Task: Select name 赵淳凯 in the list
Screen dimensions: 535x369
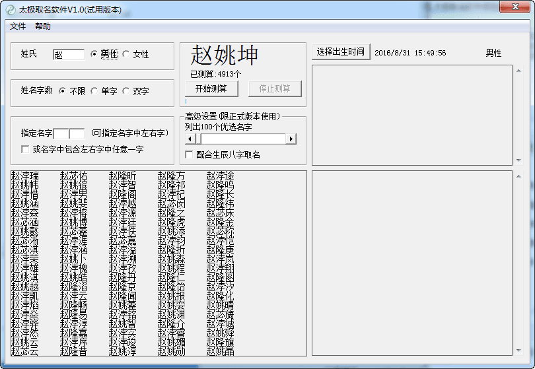Action: point(25,296)
